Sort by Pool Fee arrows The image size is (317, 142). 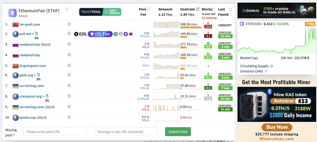pos(149,9)
